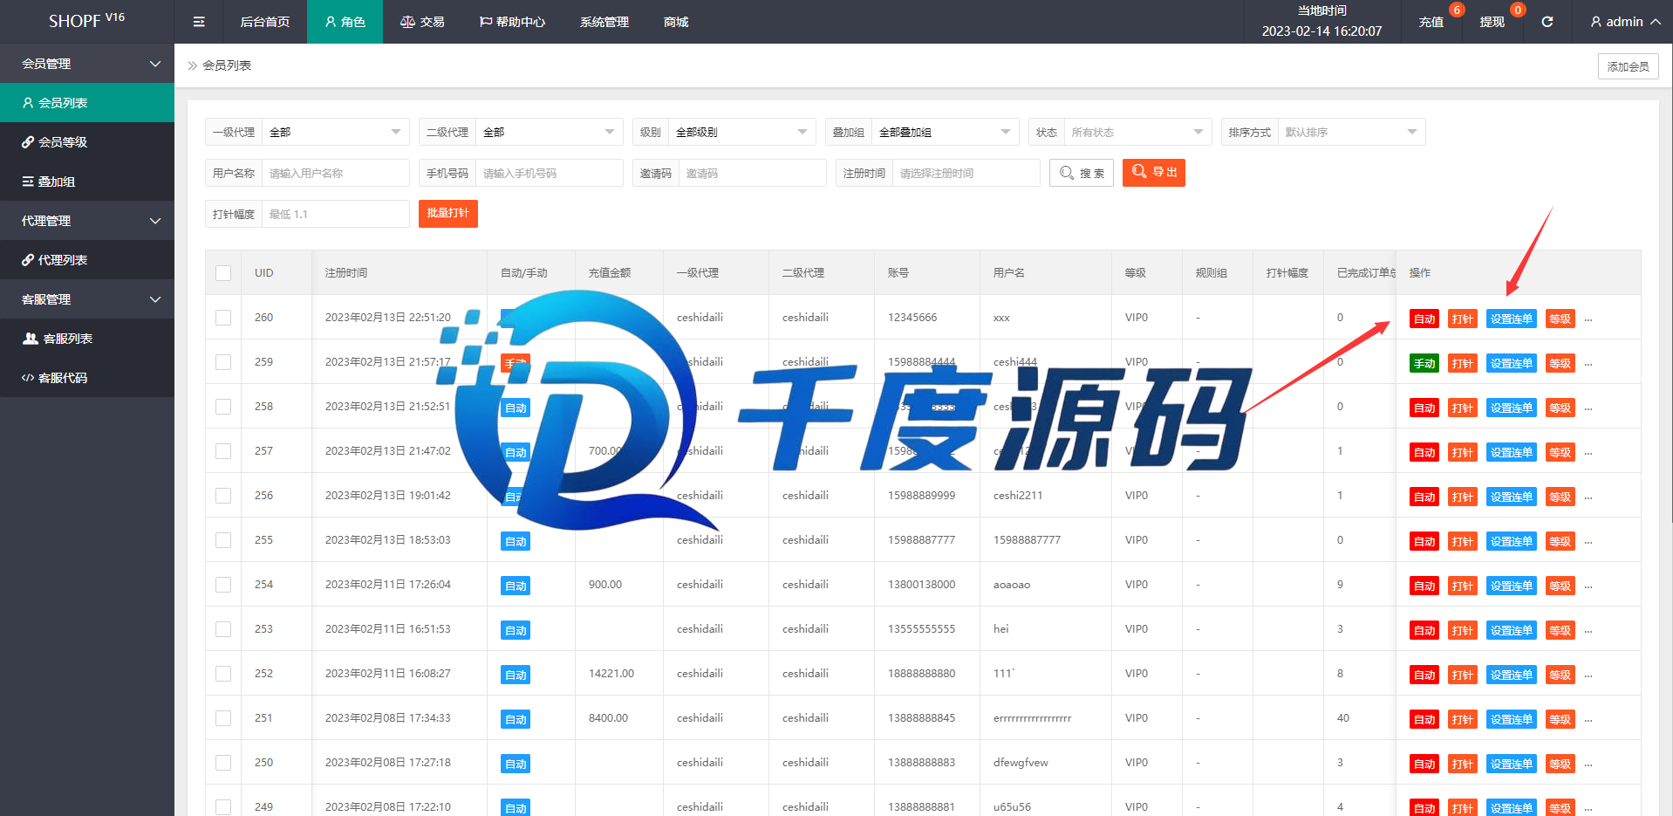
Task: Click more options dots for UID 258
Action: [x=1588, y=408]
